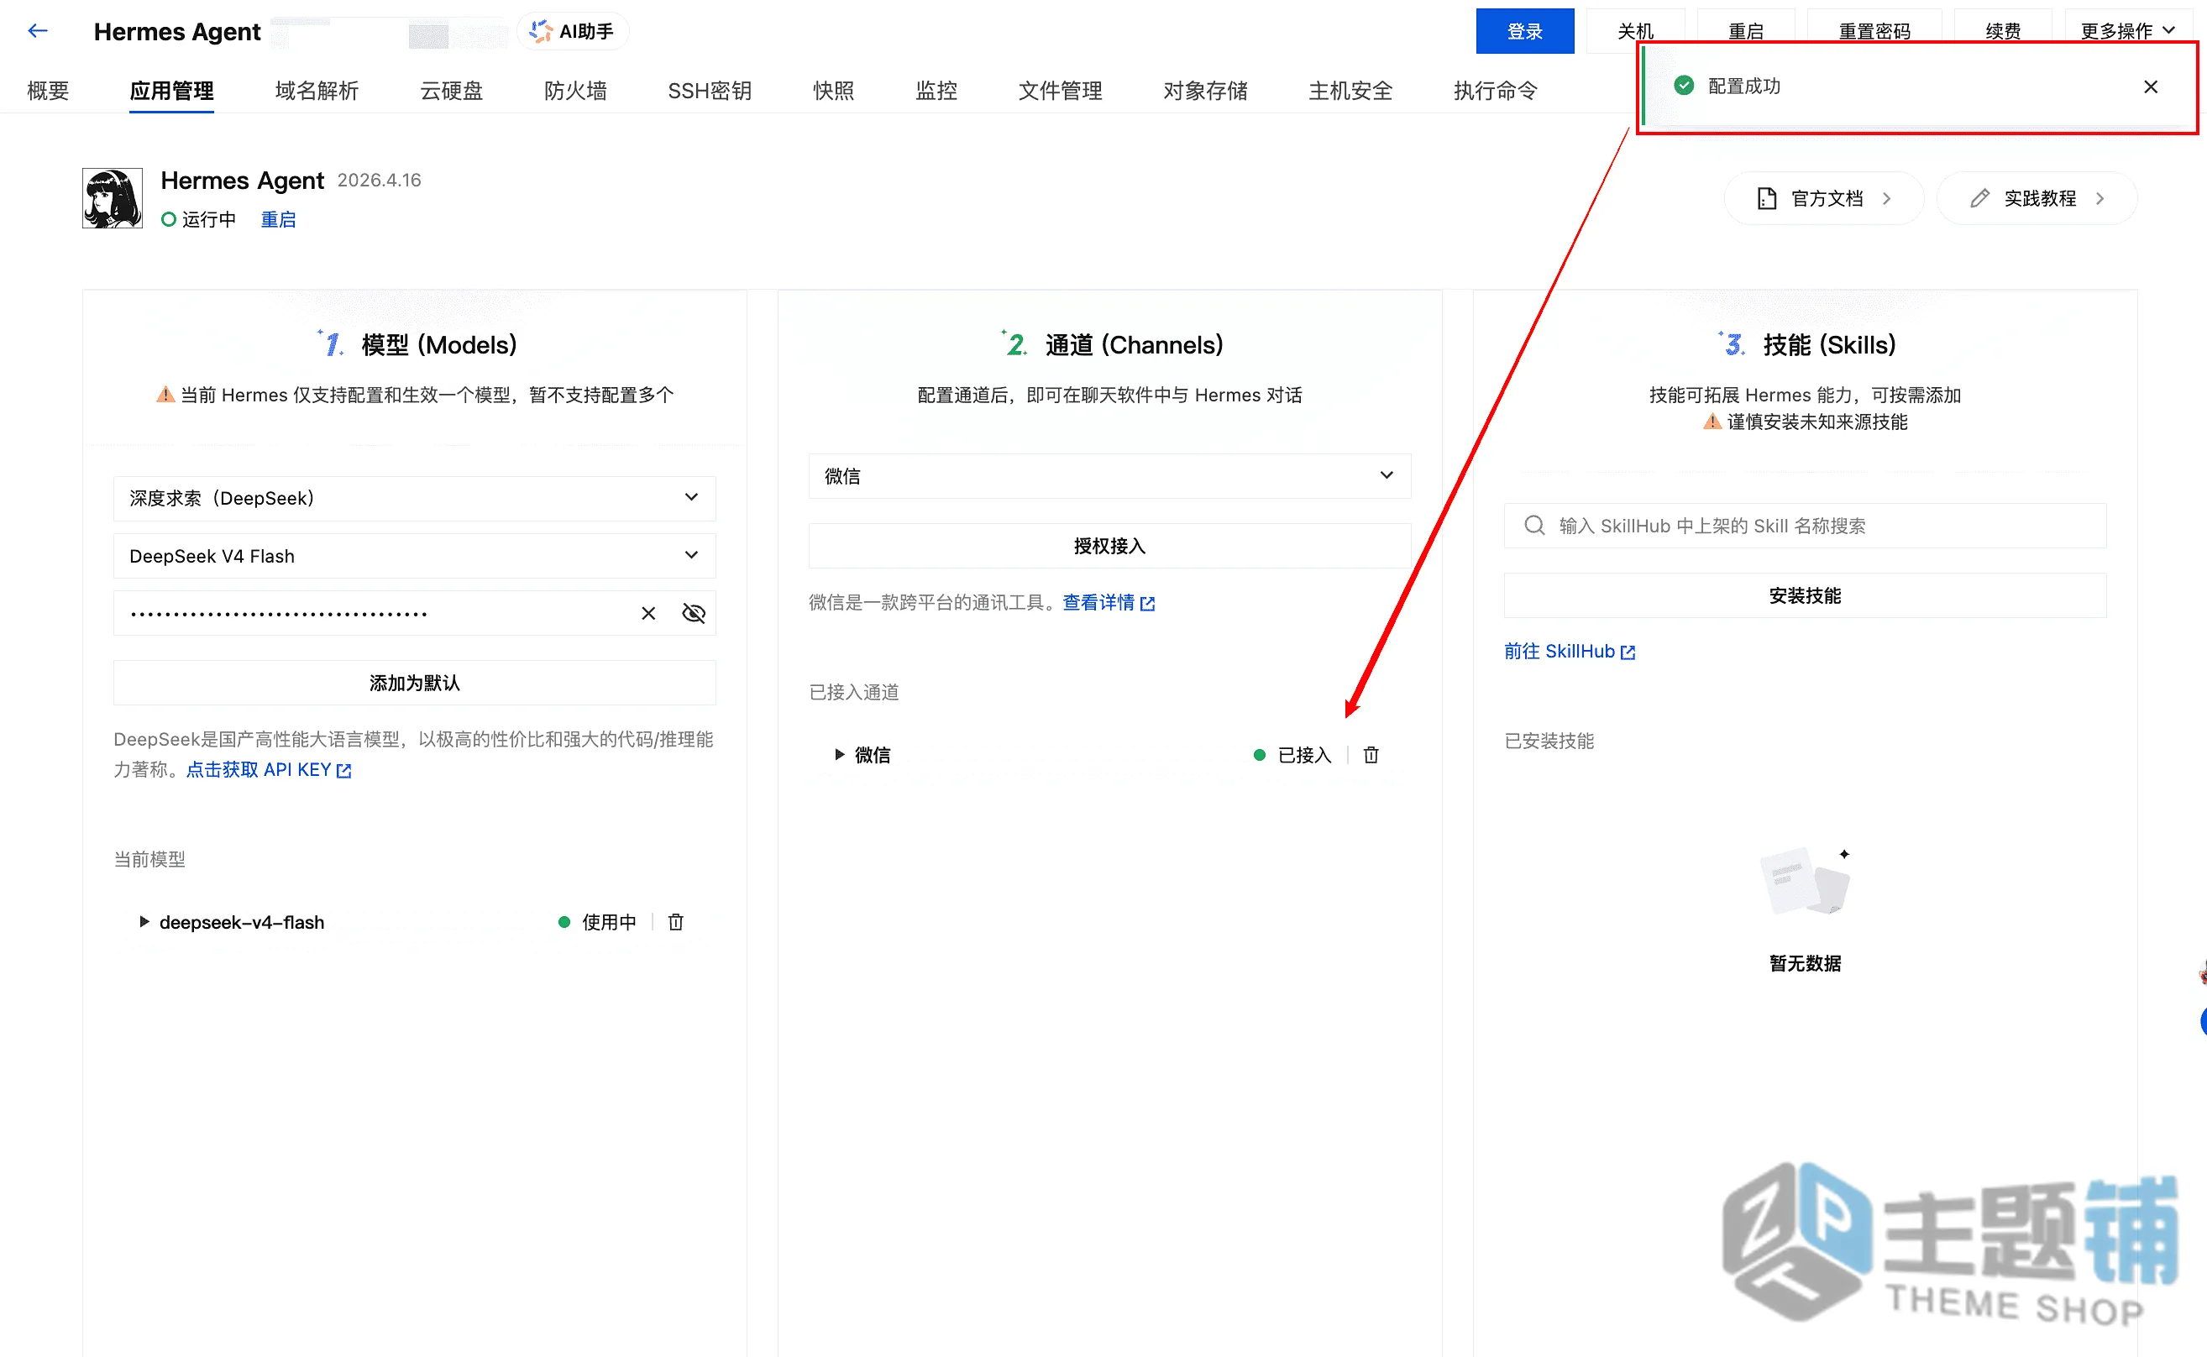
Task: Clear the API key with the X icon
Action: pyautogui.click(x=648, y=614)
